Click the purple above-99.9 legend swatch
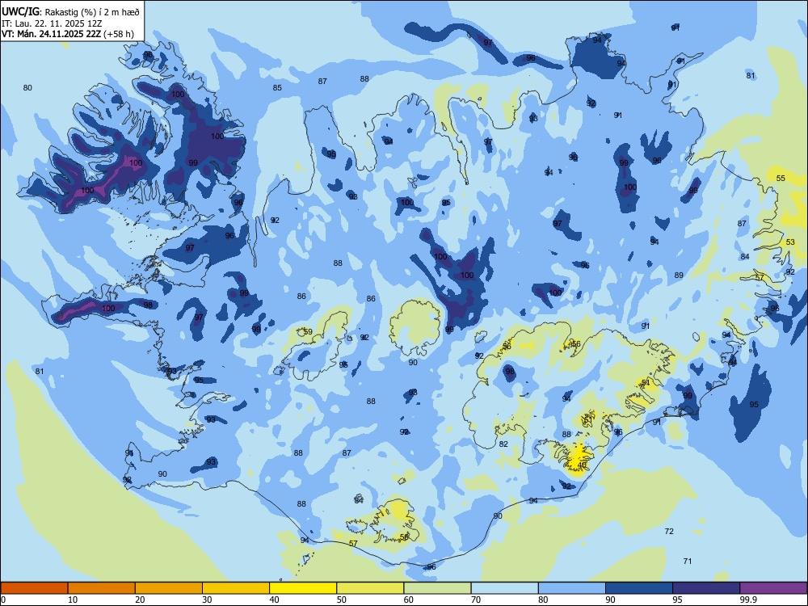 (x=773, y=588)
